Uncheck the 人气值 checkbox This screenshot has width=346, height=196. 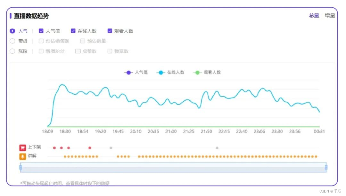pos(41,31)
